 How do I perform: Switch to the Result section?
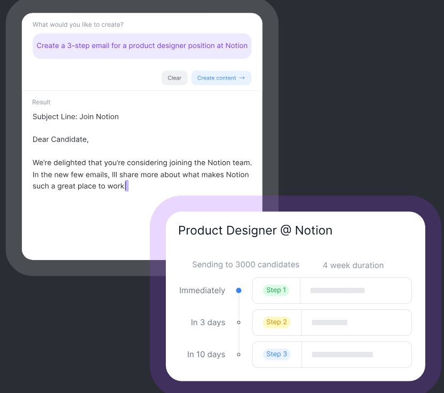click(x=42, y=102)
